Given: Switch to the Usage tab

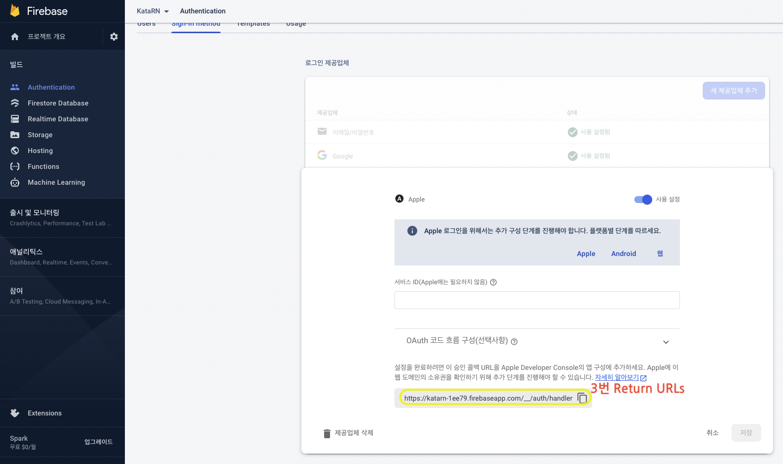Looking at the screenshot, I should click(296, 24).
